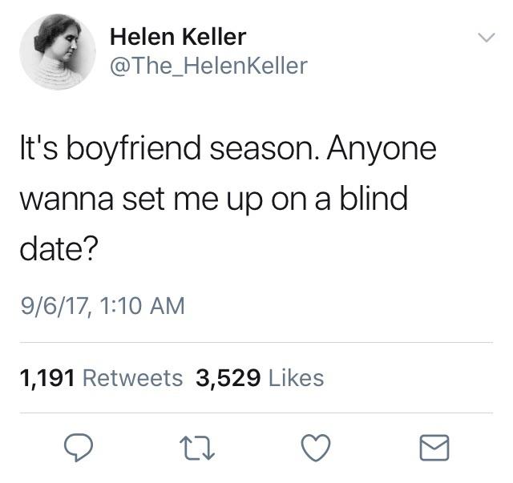Like the tweet with the heart icon
The image size is (513, 483).
point(315,448)
